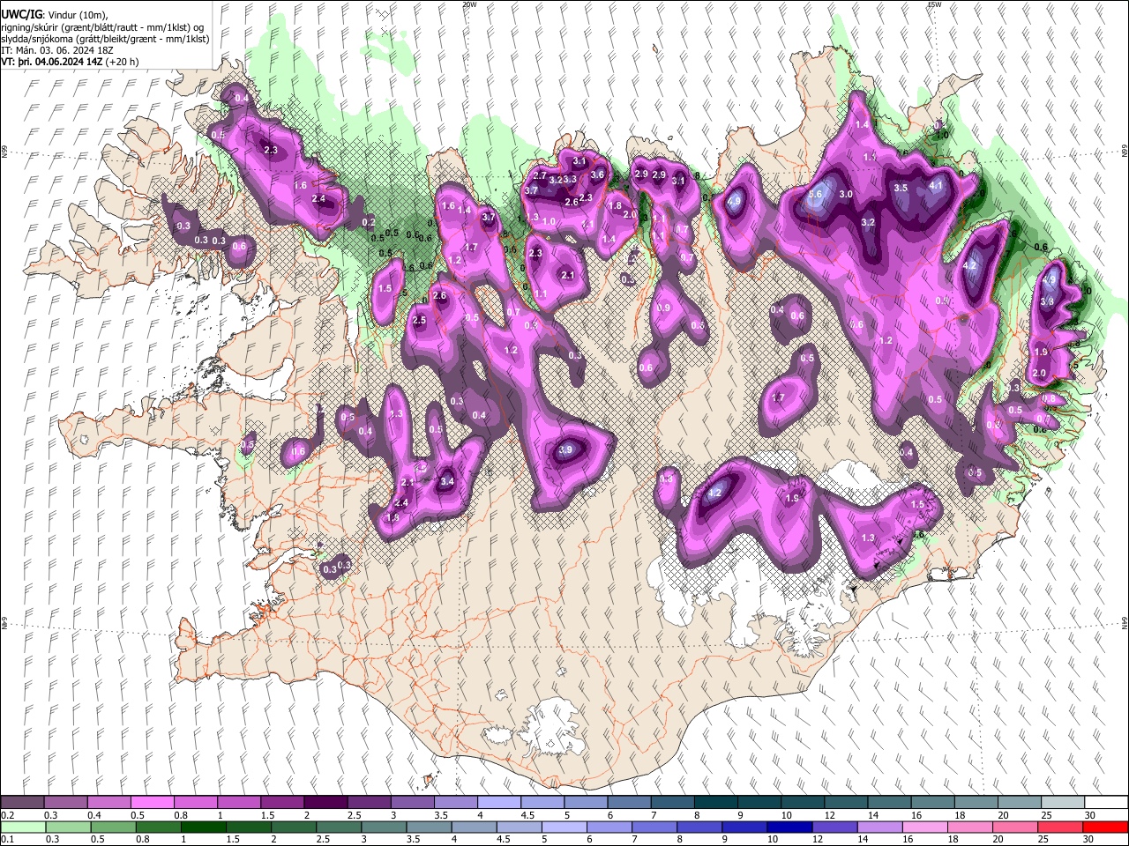Viewport: 1129px width, 846px height.
Task: Click the "3.9" precipitation value on map
Action: pyautogui.click(x=566, y=450)
